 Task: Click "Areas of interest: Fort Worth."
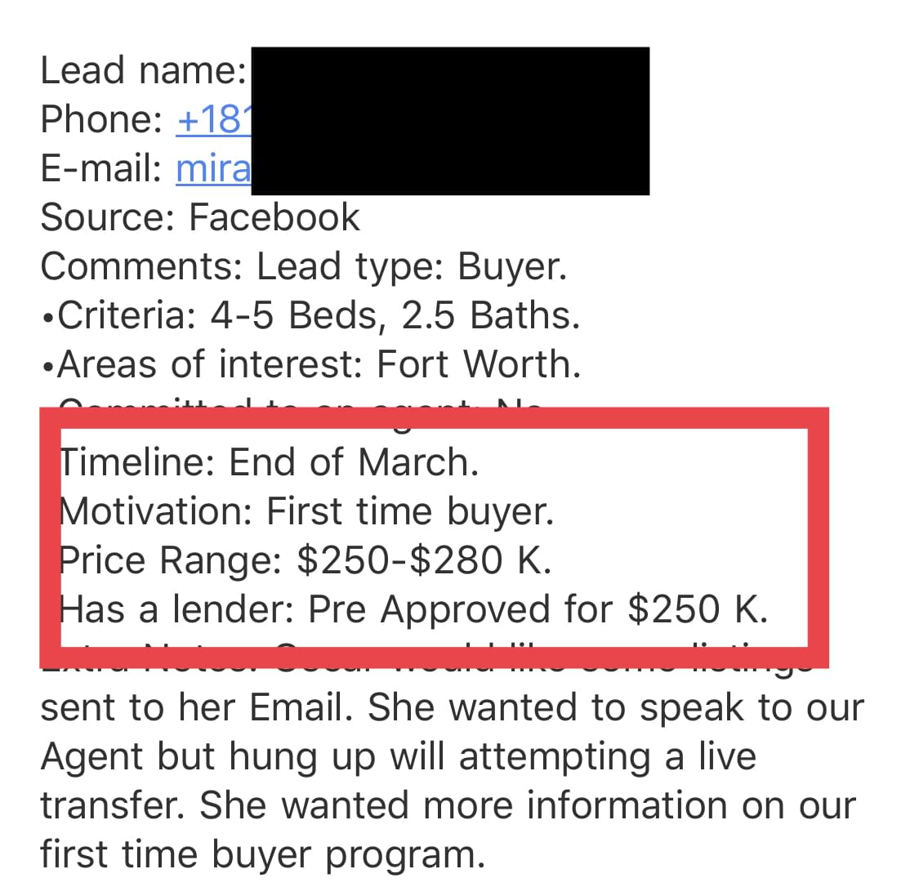click(311, 364)
